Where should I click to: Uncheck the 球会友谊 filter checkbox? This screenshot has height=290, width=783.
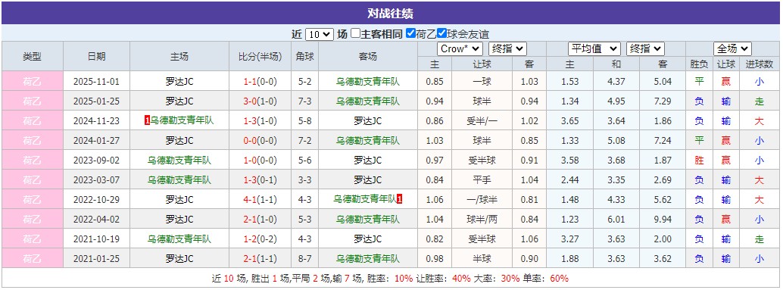[441, 34]
